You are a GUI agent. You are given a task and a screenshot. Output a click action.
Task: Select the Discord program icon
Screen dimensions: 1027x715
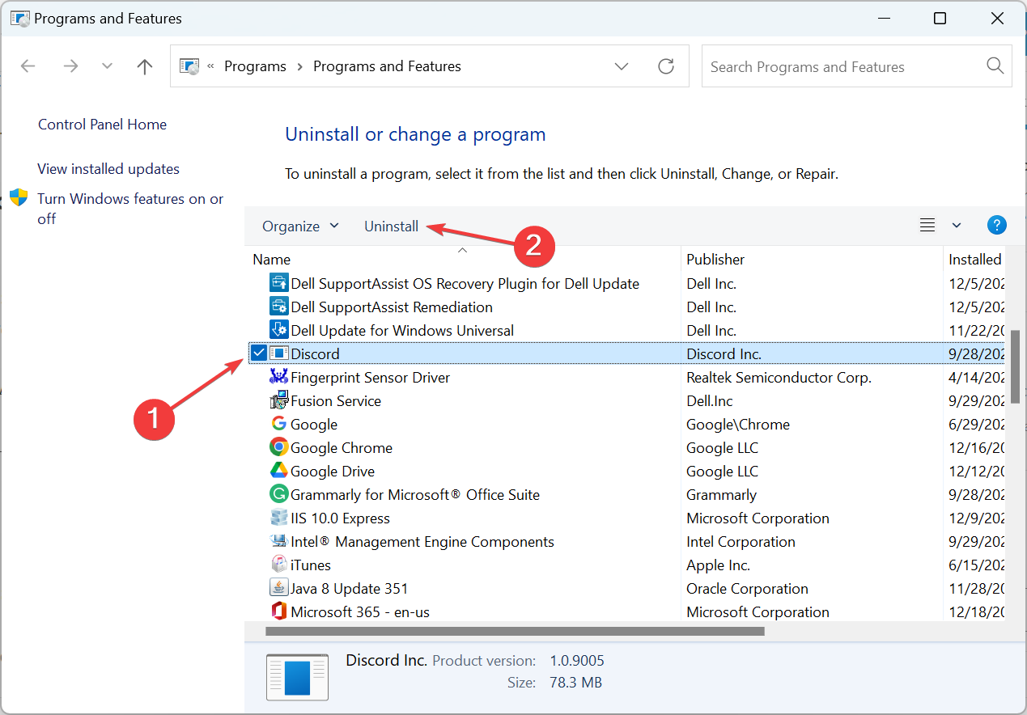point(279,353)
